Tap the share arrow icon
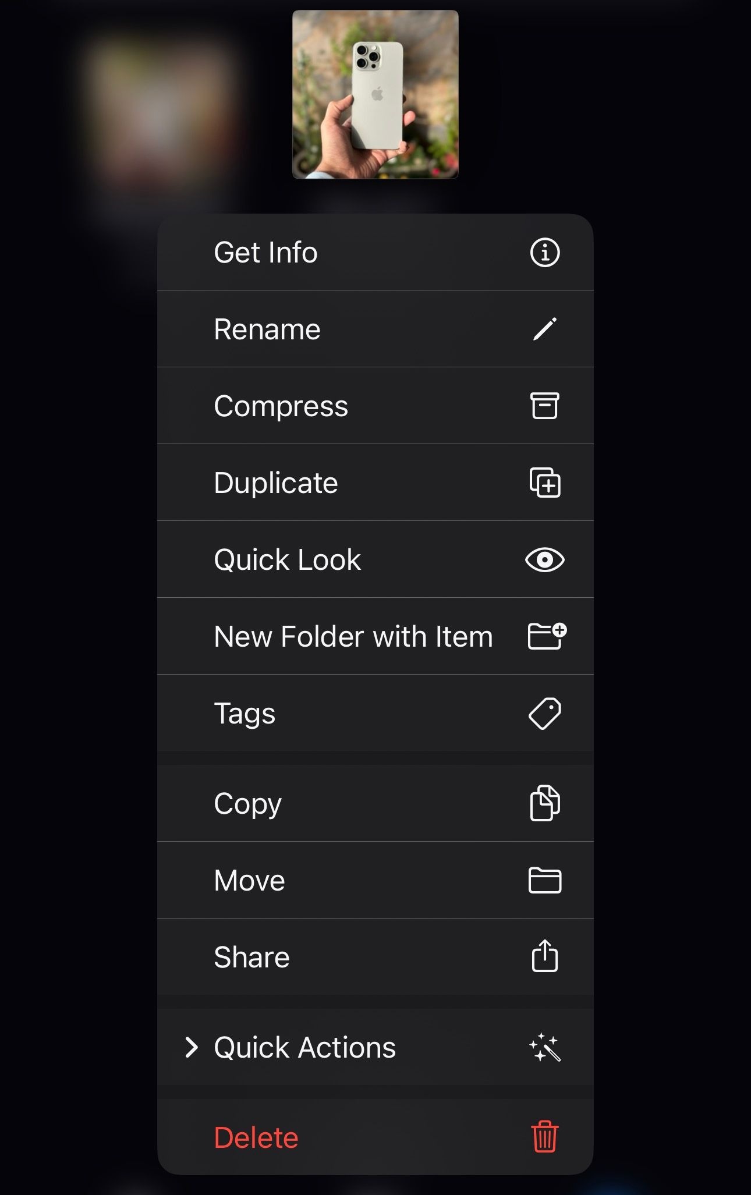Screen dimensions: 751x1195 coord(545,956)
